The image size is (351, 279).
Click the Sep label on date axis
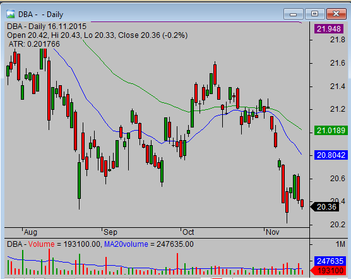(110, 232)
